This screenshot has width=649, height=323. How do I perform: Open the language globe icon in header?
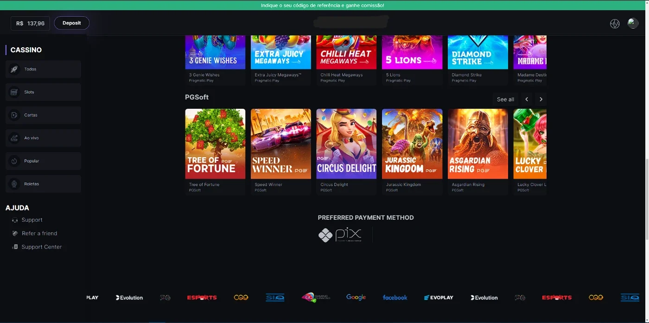615,24
